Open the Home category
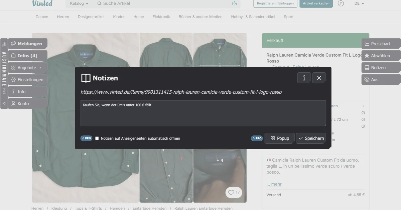The width and height of the screenshot is (401, 210). (x=139, y=17)
